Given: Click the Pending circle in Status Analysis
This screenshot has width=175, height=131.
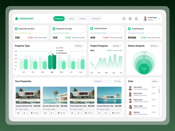Looking at the screenshot, I should click(144, 69).
